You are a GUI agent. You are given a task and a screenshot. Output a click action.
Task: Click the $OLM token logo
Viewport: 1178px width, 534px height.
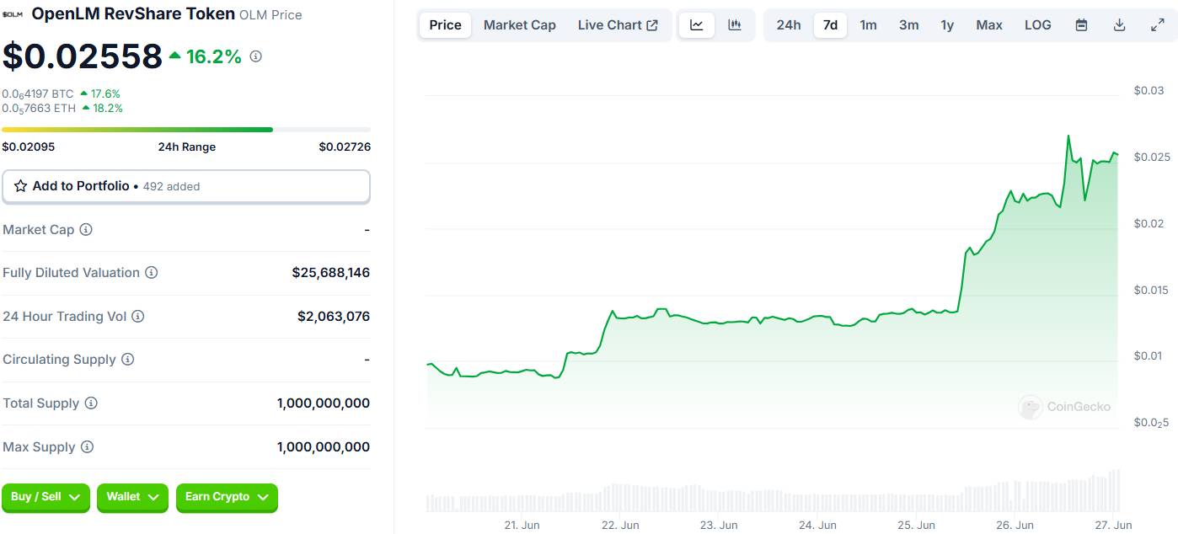(x=14, y=14)
